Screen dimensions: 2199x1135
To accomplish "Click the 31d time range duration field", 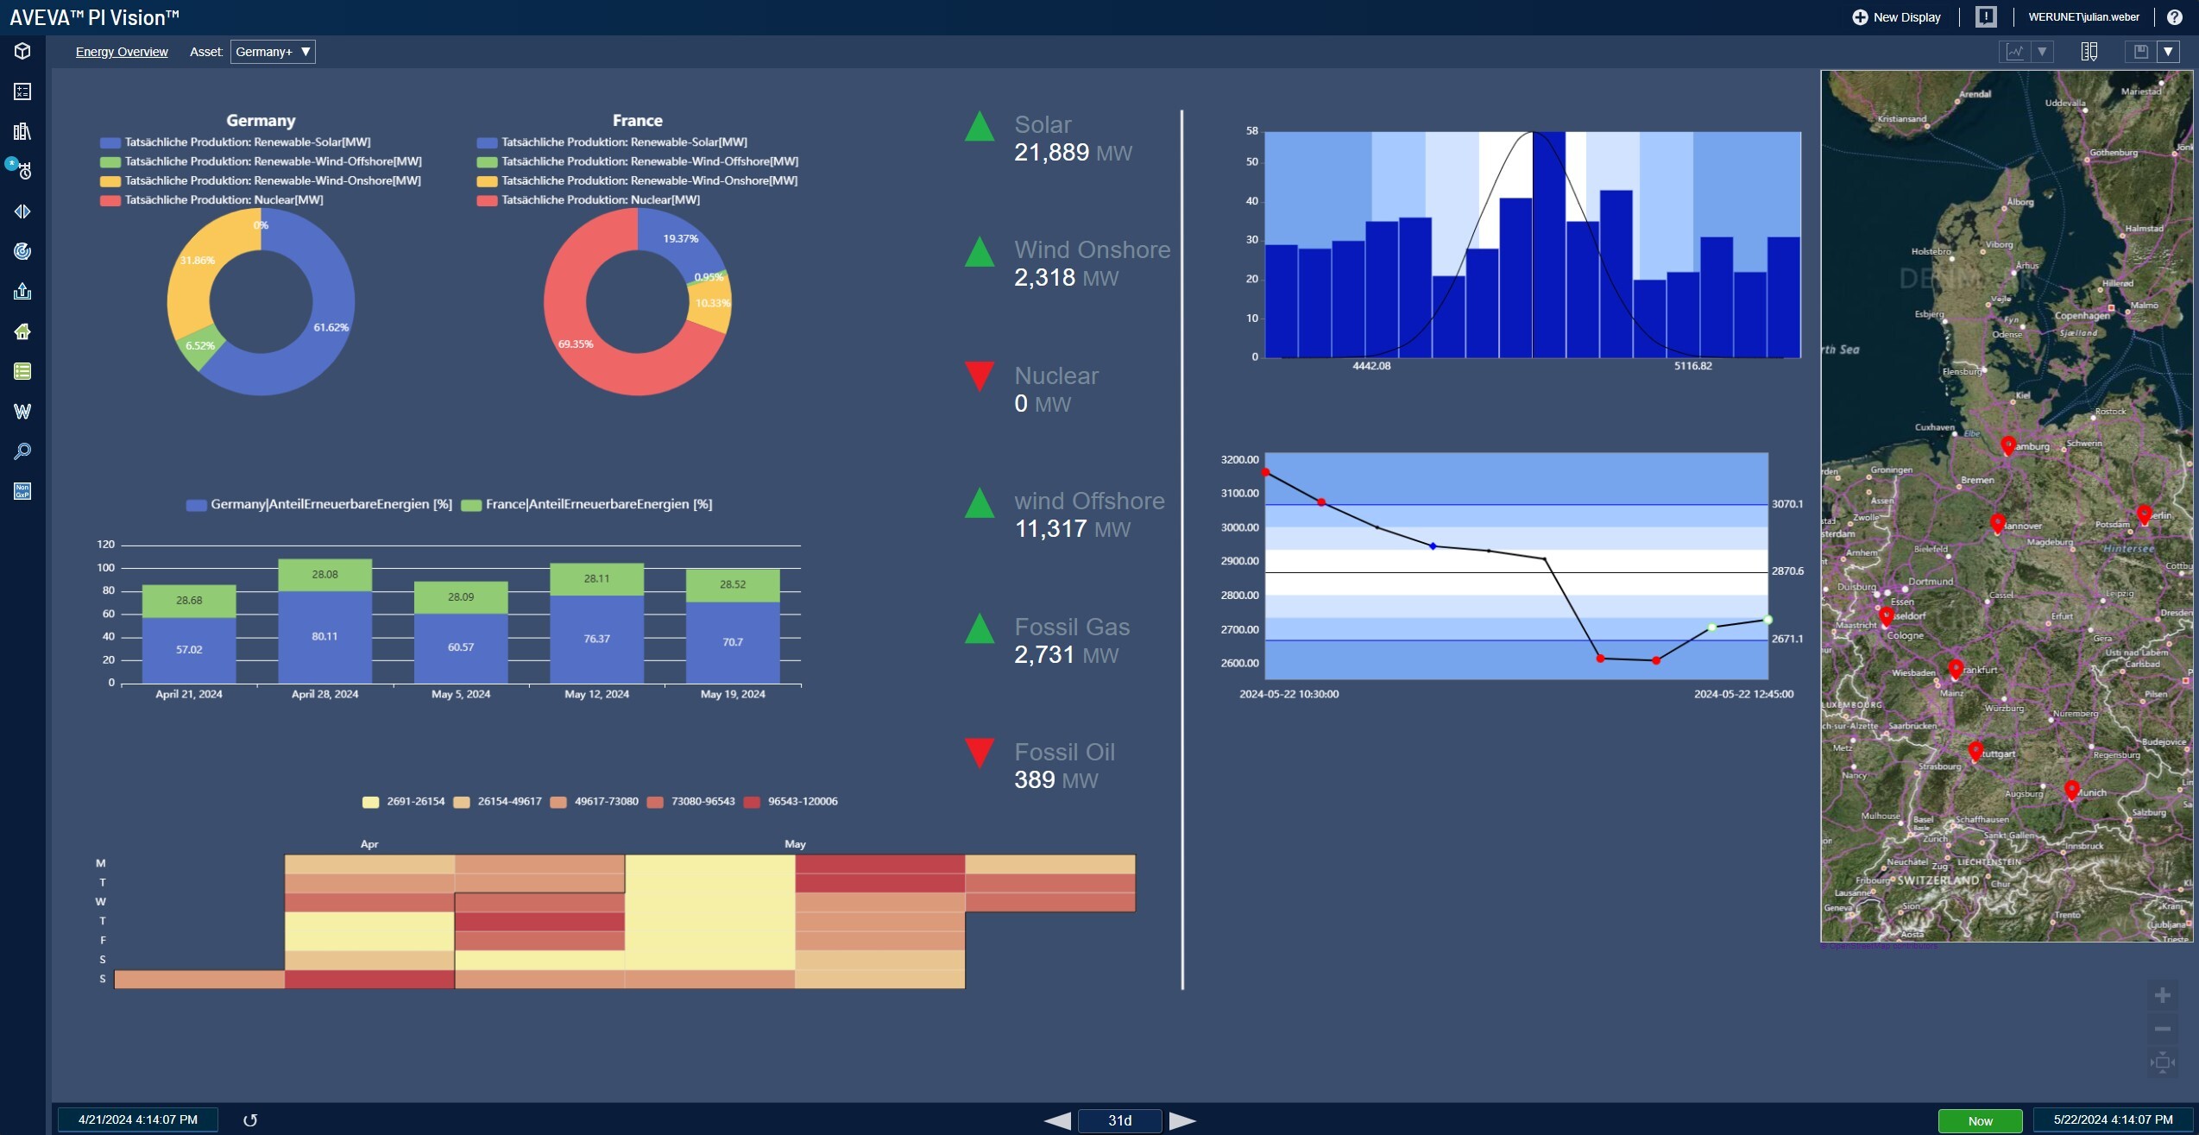I will tap(1119, 1120).
